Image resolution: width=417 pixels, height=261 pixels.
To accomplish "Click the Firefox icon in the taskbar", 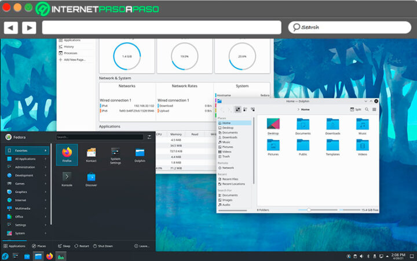I will (49, 256).
